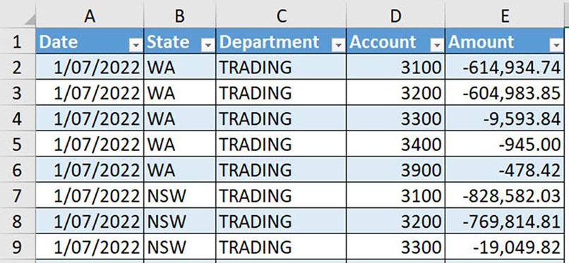Open the Amount column filter dropdown
Viewport: 569px width, 263px height.
pos(556,45)
